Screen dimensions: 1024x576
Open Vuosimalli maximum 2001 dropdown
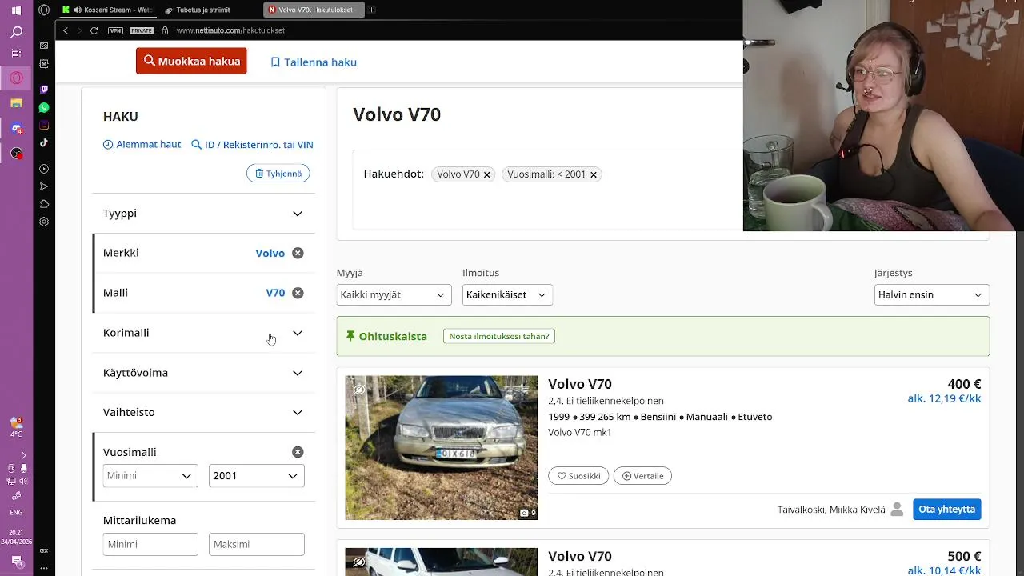point(257,475)
